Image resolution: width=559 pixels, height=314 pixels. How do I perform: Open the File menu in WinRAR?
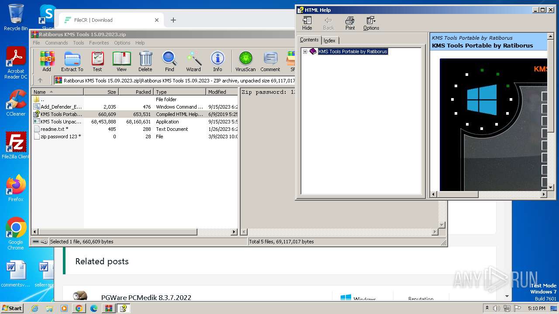[x=36, y=43]
